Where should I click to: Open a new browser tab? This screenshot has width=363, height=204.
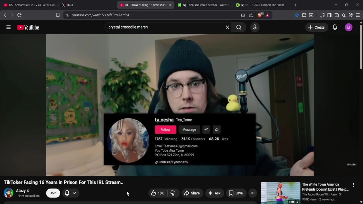click(296, 5)
